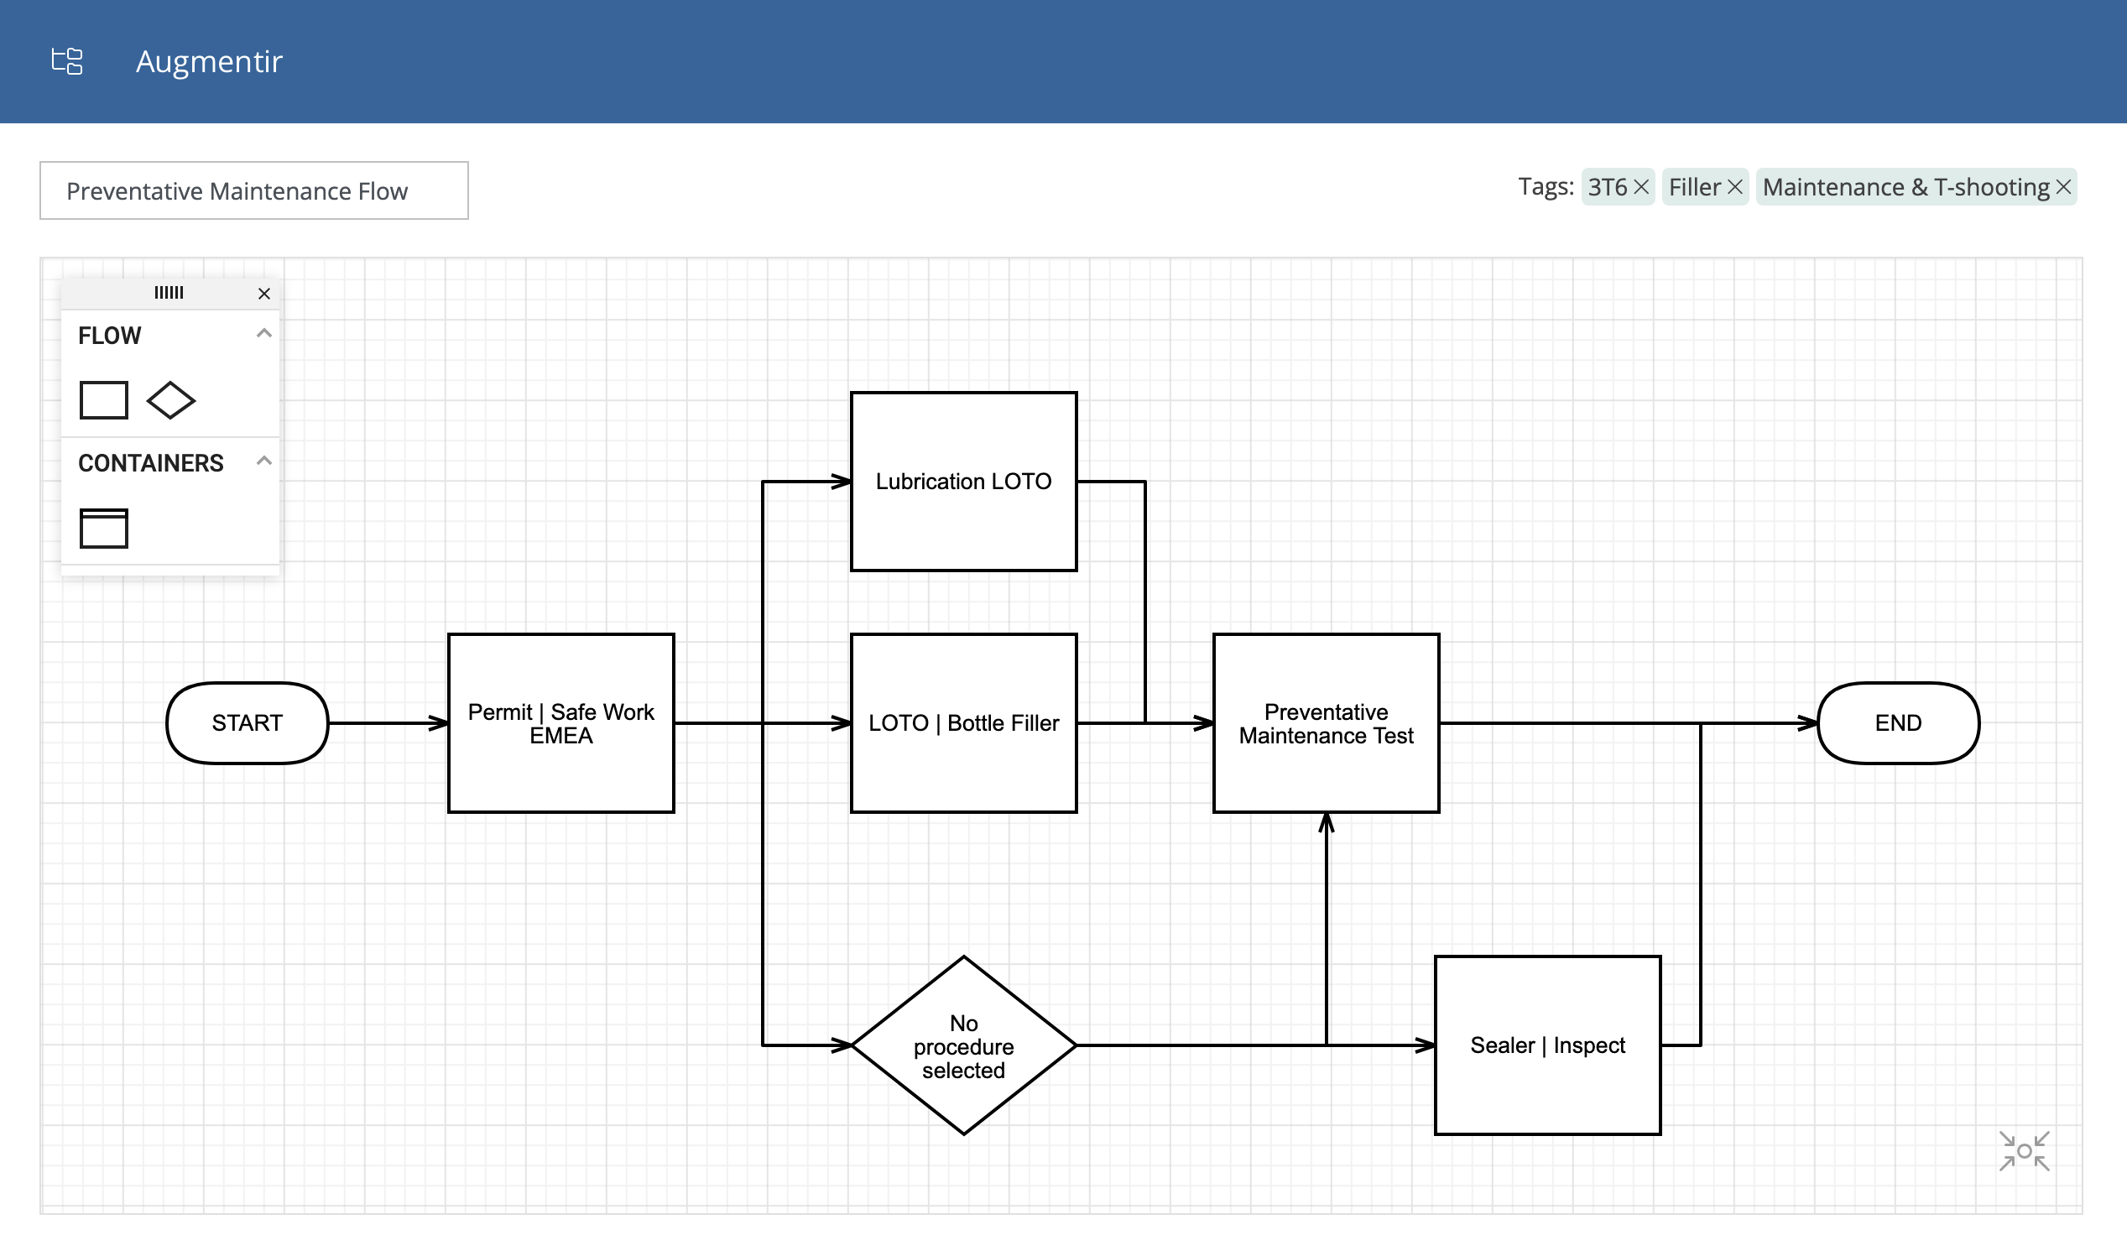Remove the Maintenance & T-shooting tag filter
The image size is (2127, 1256).
2066,187
